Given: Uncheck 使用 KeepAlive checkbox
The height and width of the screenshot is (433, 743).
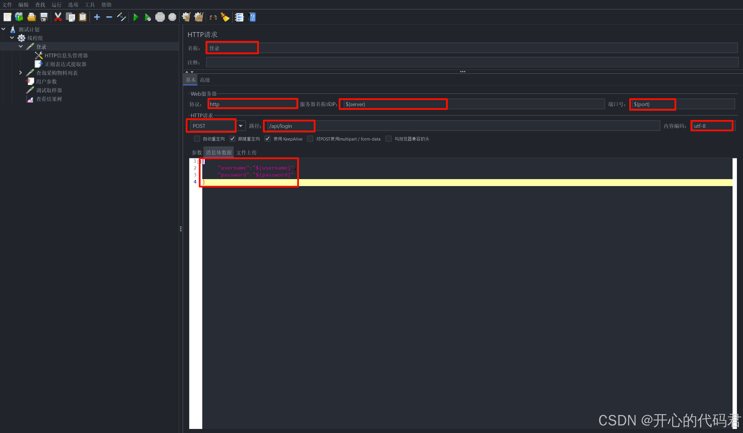Looking at the screenshot, I should tap(267, 139).
